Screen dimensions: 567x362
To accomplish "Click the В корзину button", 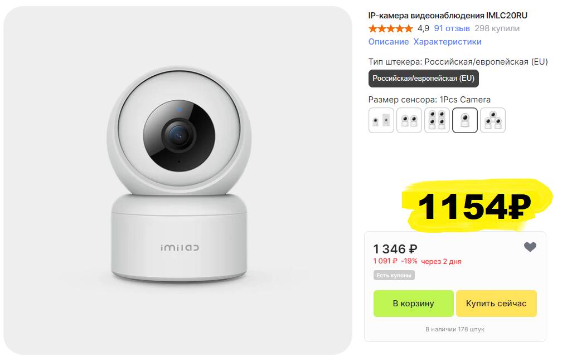I will point(413,304).
